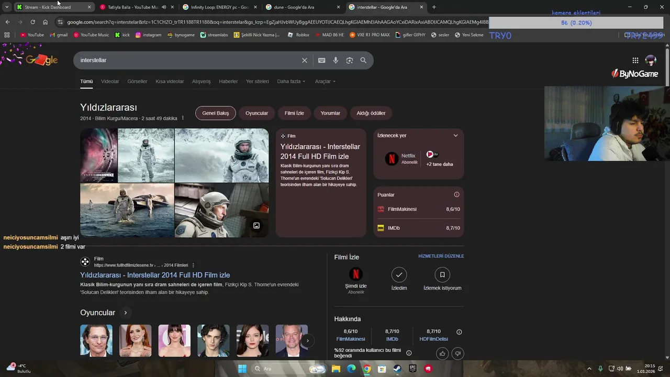Mark film as İzledim
The height and width of the screenshot is (377, 670).
[x=399, y=279]
